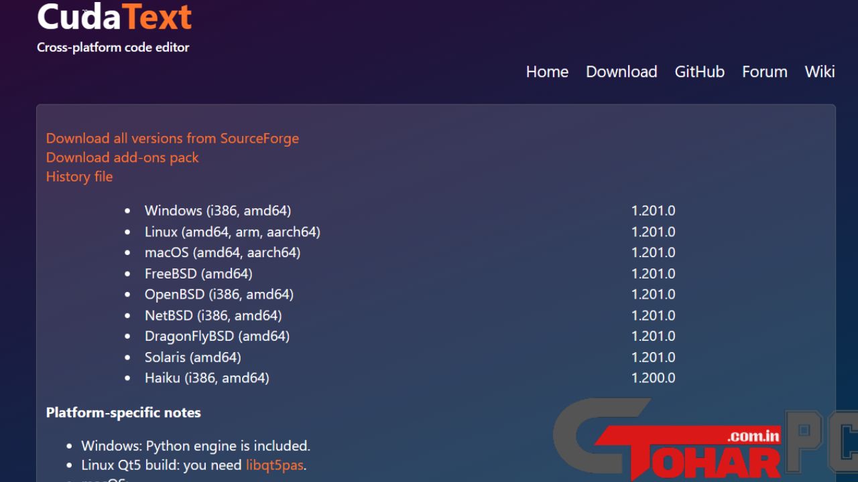
Task: Click version 1.200.0 in the Haiku row
Action: (x=653, y=378)
